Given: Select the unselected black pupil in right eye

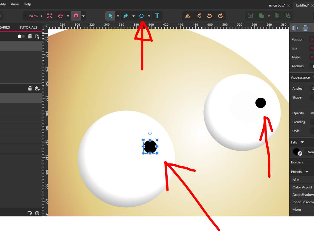Looking at the screenshot, I should click(261, 103).
